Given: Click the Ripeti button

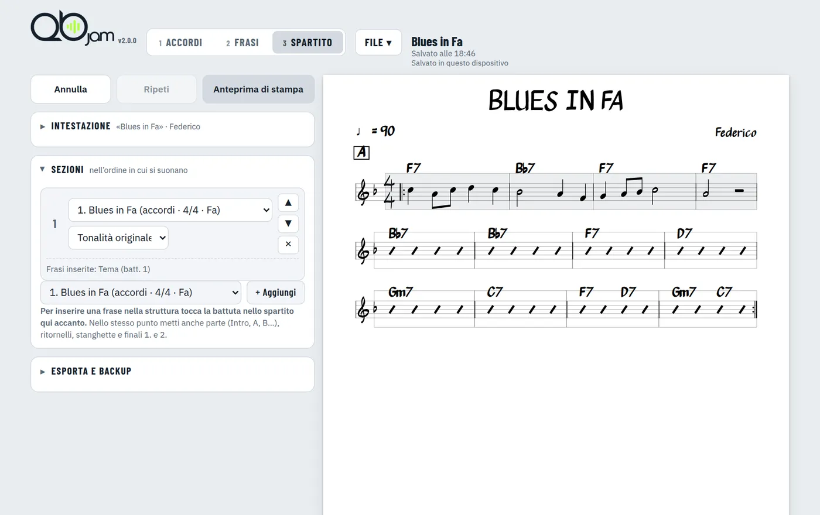Looking at the screenshot, I should point(156,90).
